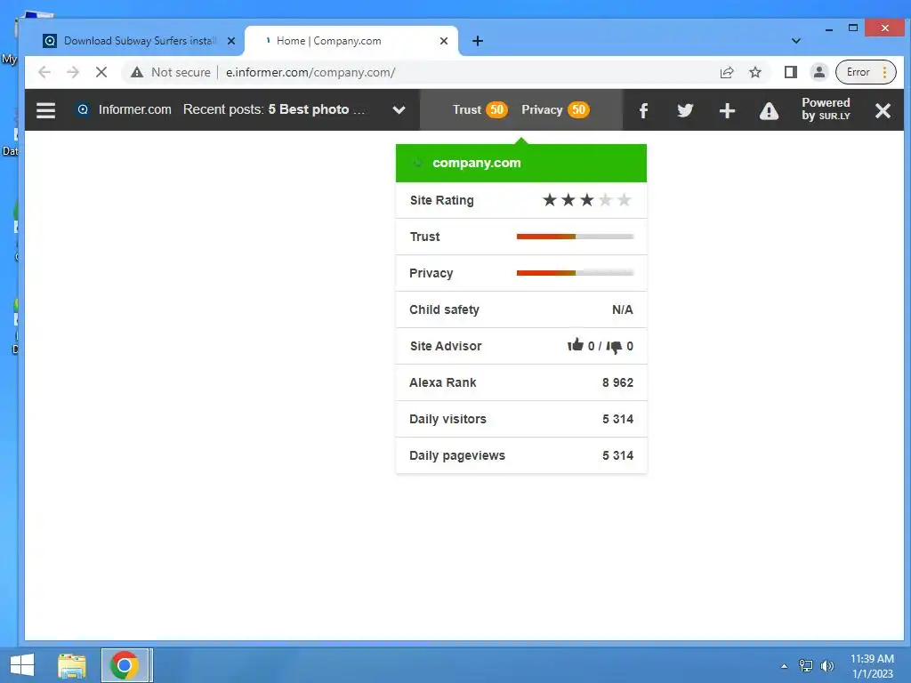Click the Daily pageviews row
The height and width of the screenshot is (683, 911).
click(521, 456)
